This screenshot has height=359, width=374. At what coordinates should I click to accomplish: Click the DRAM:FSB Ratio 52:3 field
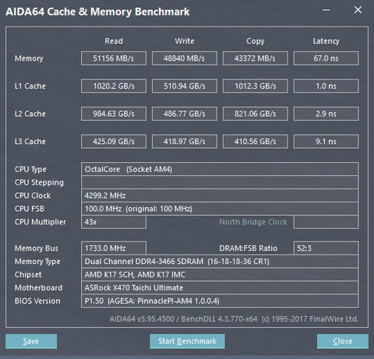326,248
